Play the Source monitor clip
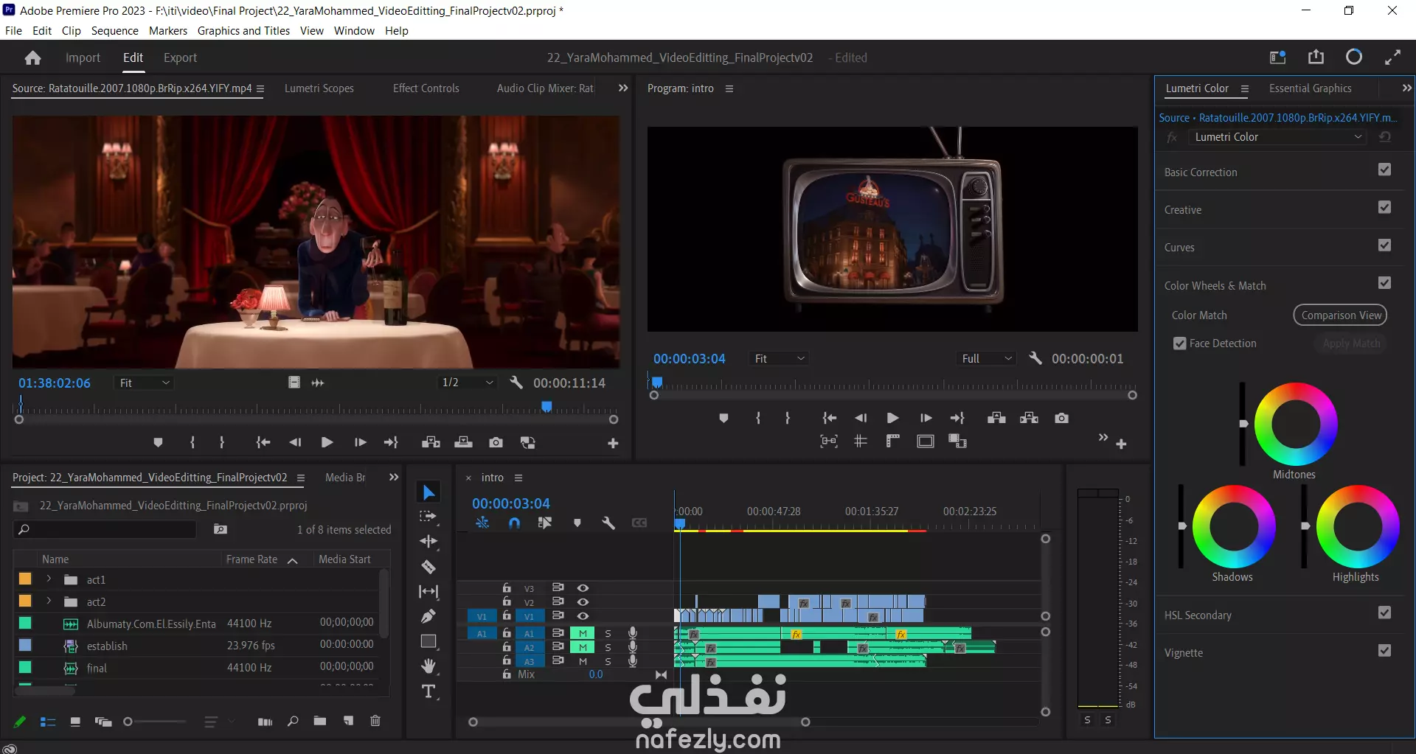This screenshot has height=754, width=1416. click(x=327, y=442)
